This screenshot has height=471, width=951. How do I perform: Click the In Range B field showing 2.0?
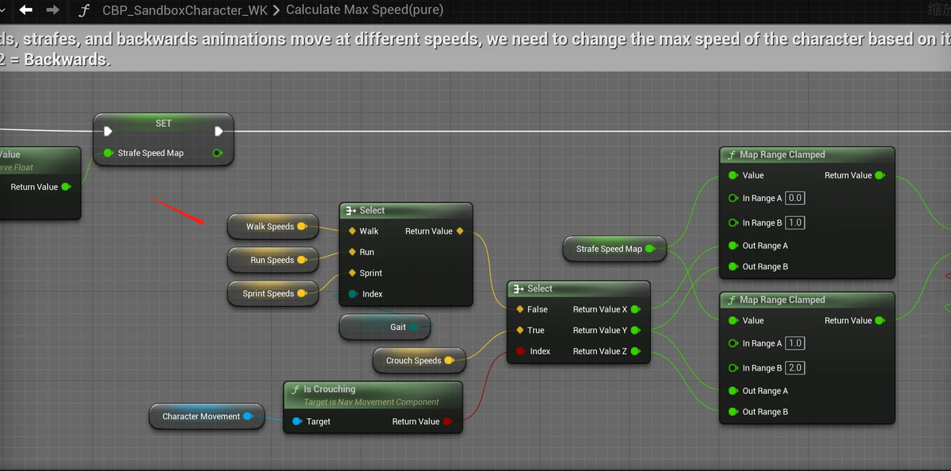click(x=795, y=368)
